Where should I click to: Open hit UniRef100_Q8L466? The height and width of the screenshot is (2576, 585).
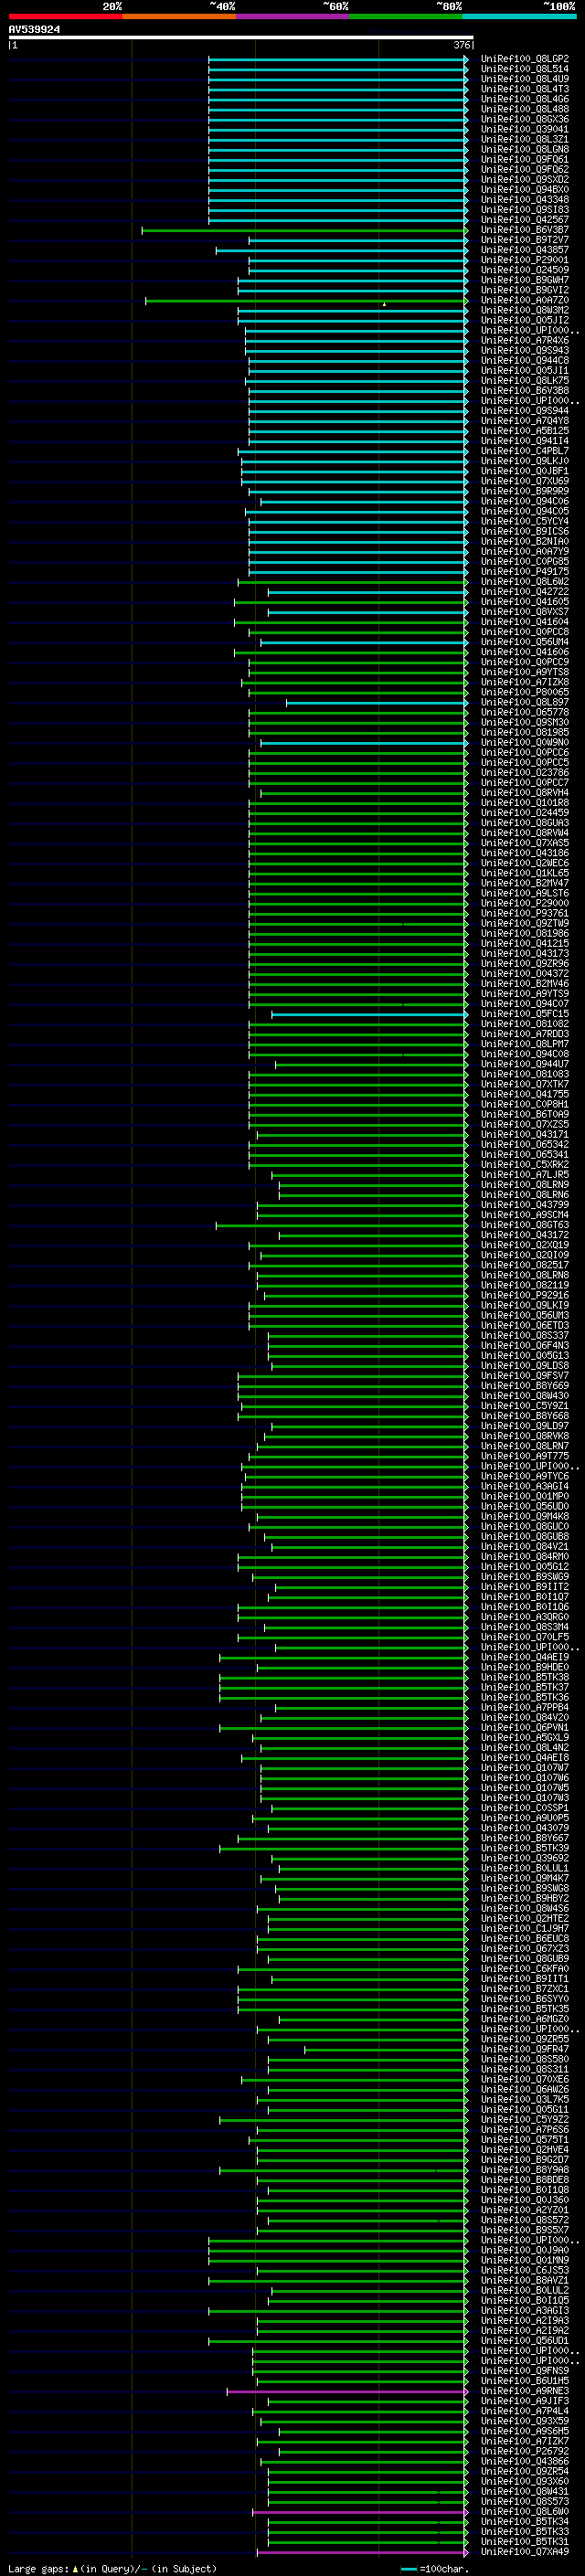coord(524,99)
